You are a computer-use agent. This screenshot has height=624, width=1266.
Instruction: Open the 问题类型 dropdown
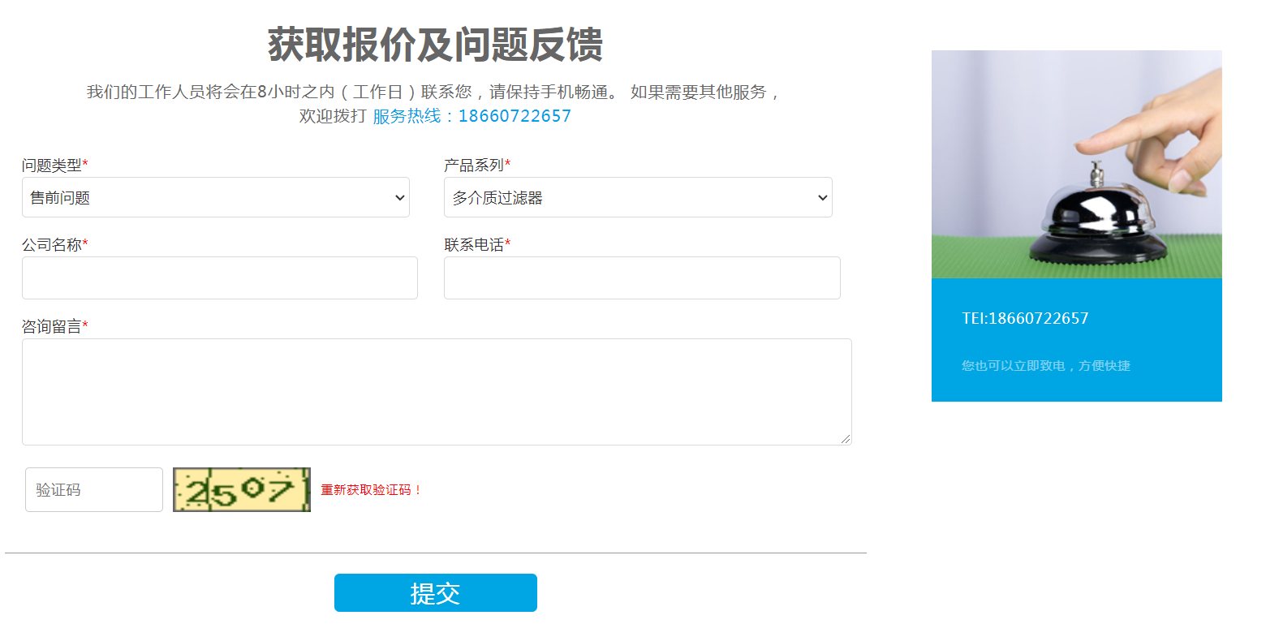(x=215, y=197)
